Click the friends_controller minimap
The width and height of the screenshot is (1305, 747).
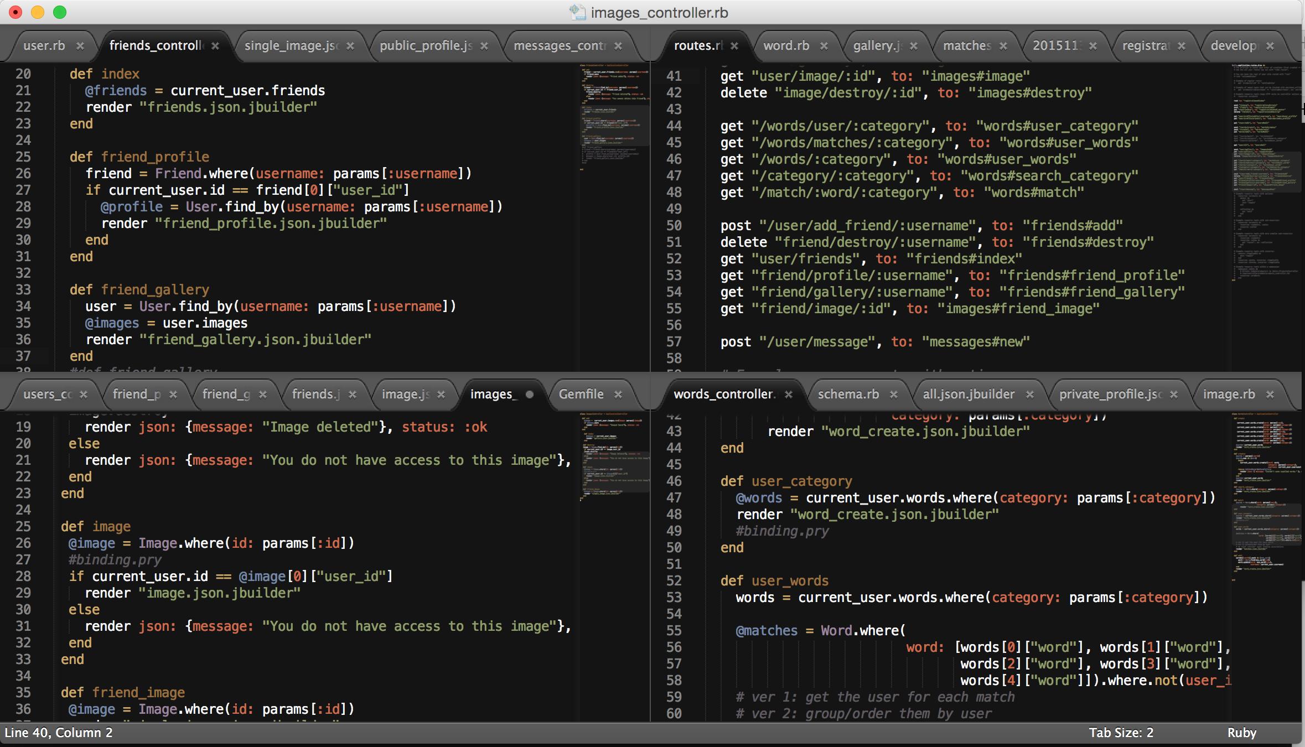pyautogui.click(x=614, y=116)
